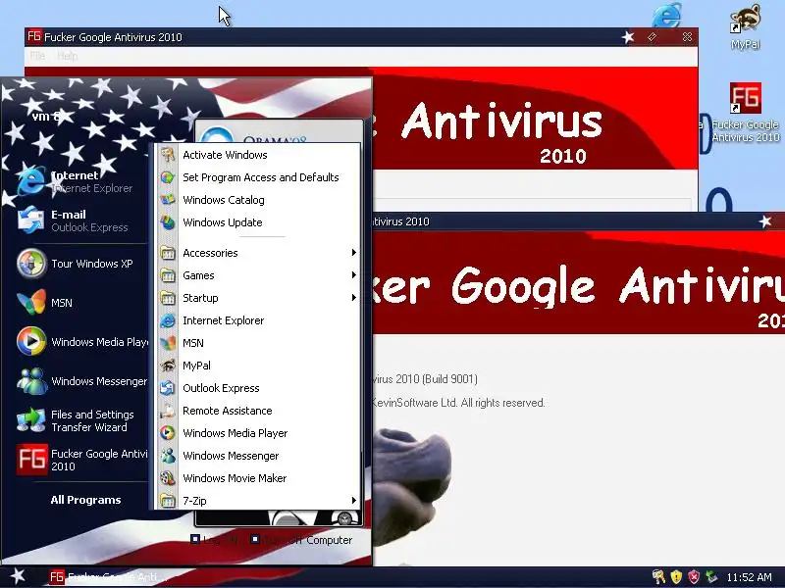Expand the 7-Zip submenu arrow

354,500
